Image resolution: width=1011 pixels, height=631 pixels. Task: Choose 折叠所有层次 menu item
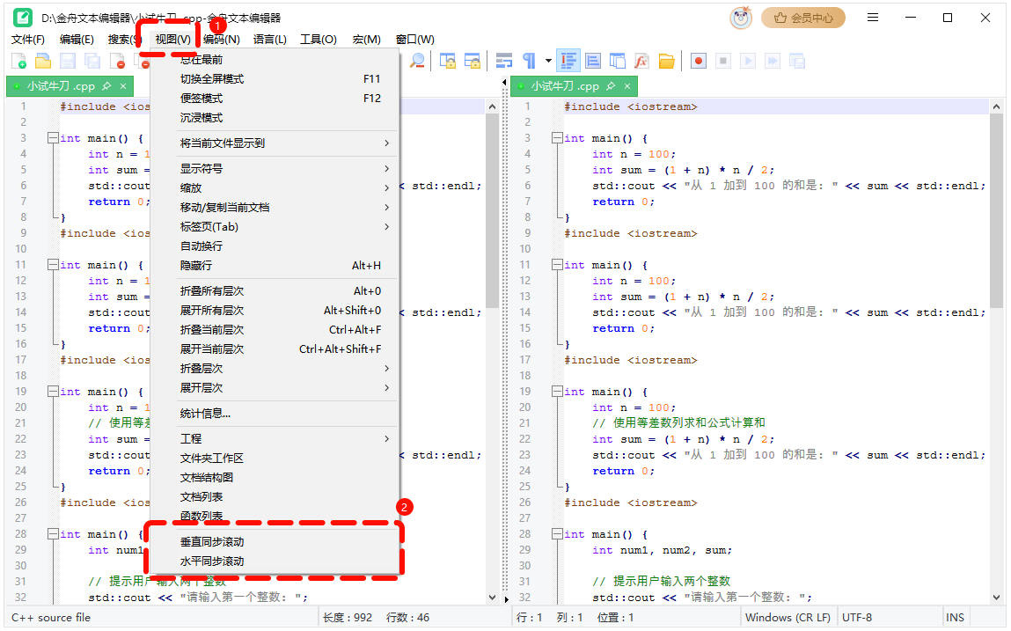tap(275, 291)
